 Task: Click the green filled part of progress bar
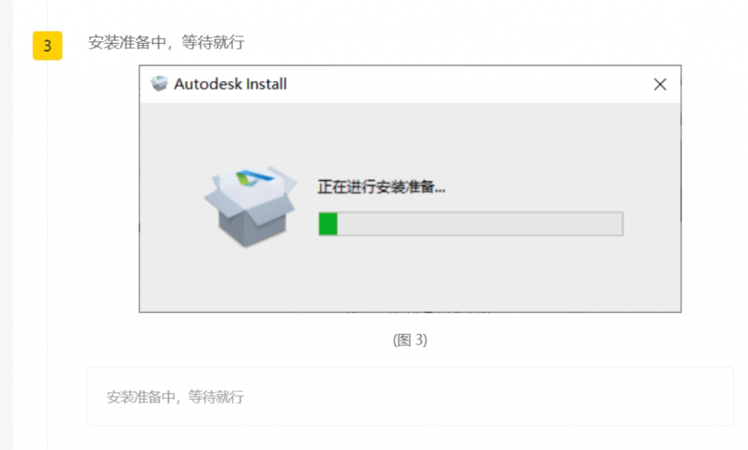click(x=328, y=224)
